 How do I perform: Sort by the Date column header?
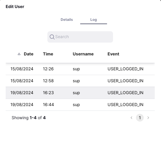click(x=29, y=54)
